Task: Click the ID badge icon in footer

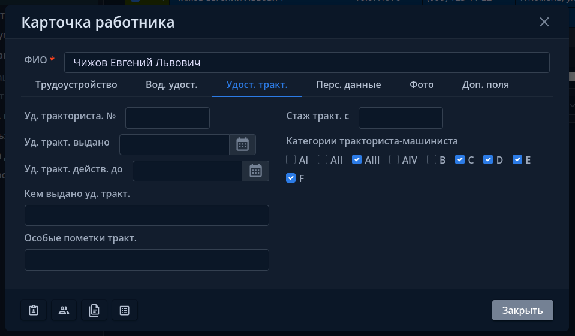Action: (x=34, y=310)
